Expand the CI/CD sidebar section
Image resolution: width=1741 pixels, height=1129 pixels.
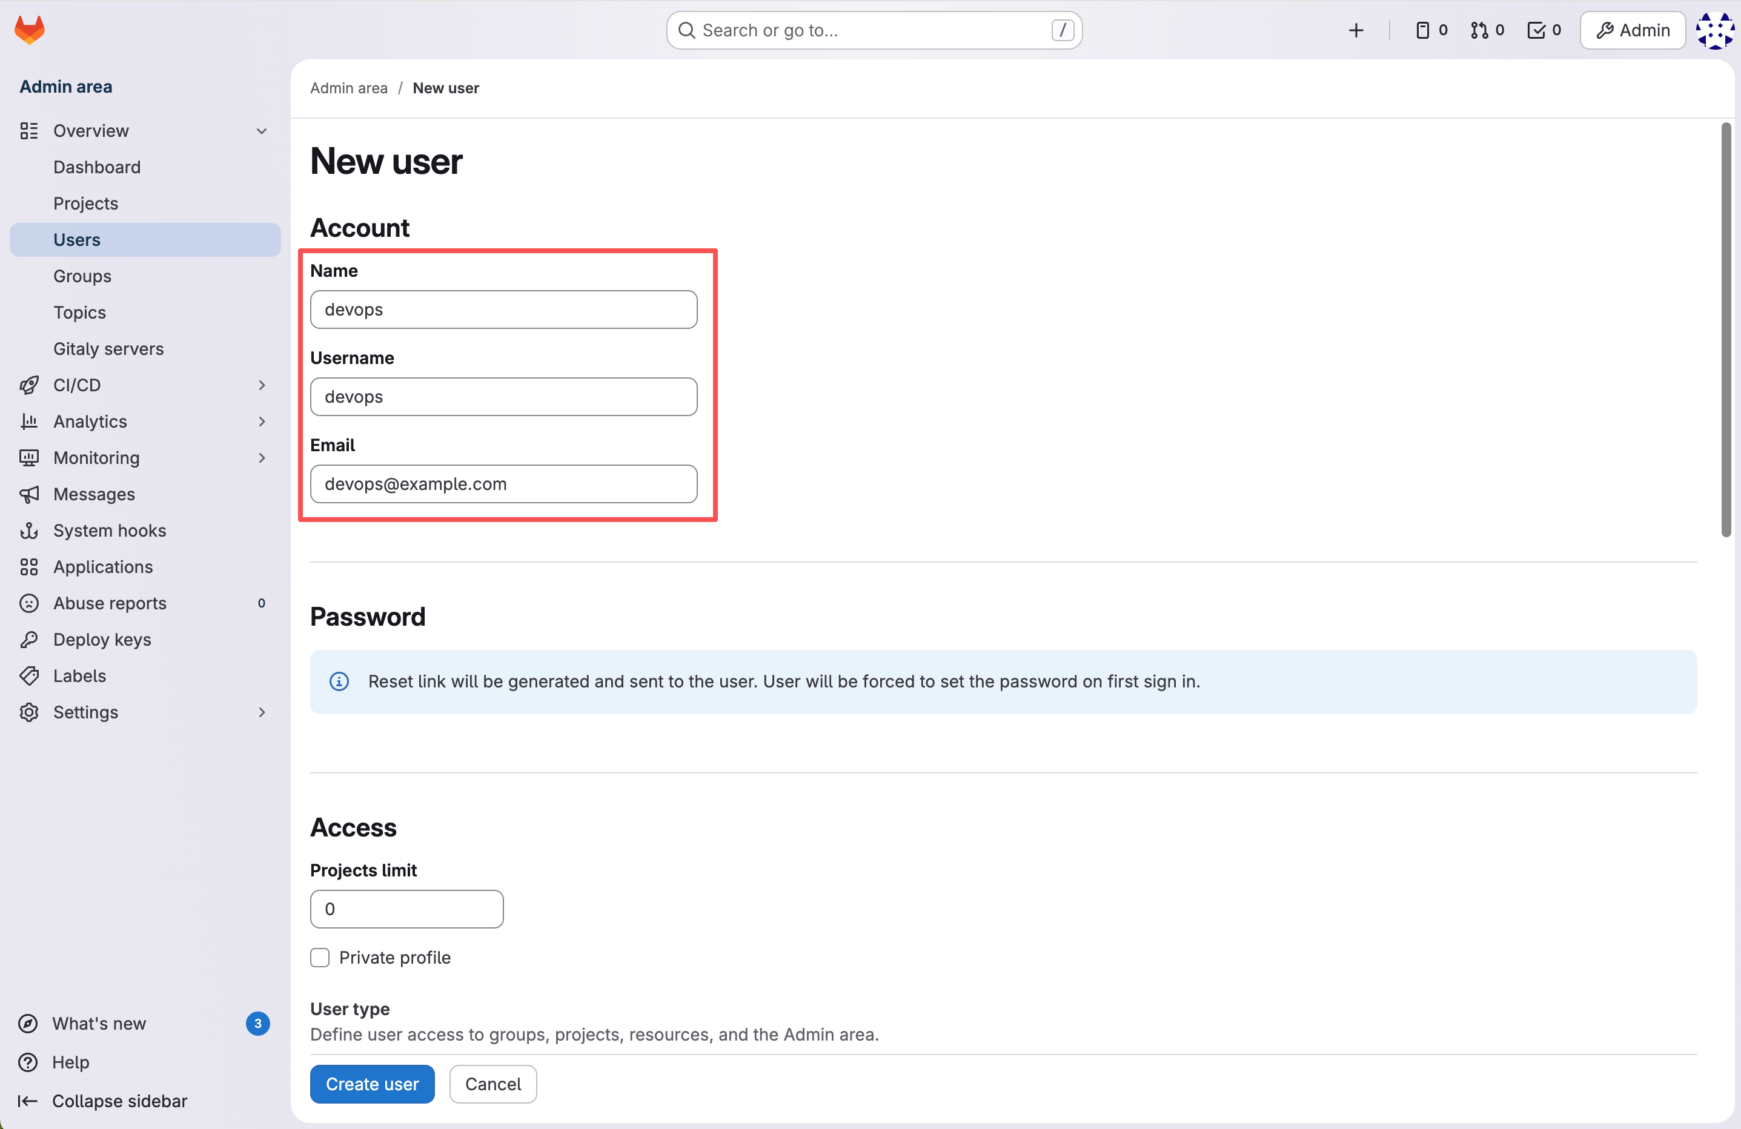261,385
